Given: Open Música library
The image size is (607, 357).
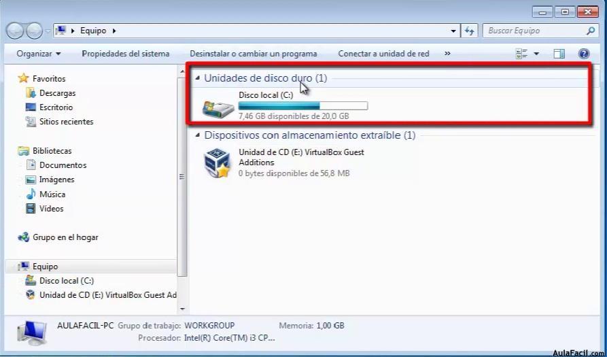Looking at the screenshot, I should [x=52, y=194].
